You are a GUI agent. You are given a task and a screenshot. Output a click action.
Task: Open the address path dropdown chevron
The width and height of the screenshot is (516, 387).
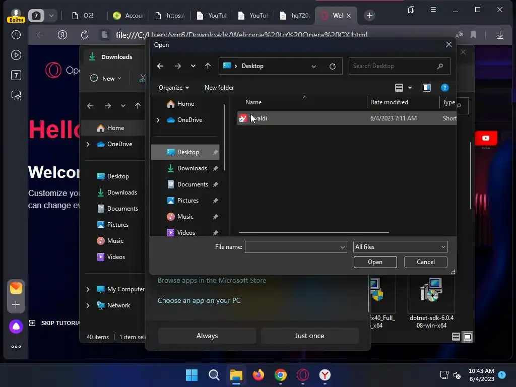314,66
